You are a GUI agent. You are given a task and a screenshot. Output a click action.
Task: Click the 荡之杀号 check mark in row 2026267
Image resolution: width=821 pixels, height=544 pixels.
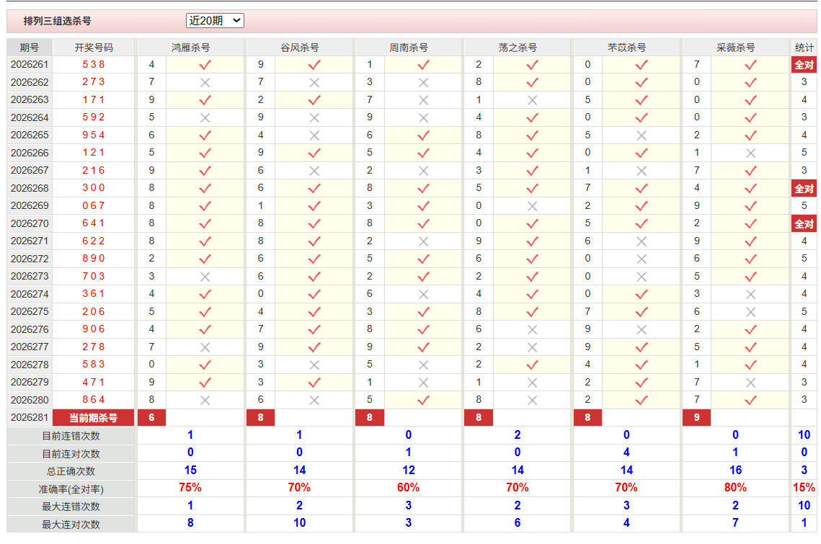533,171
